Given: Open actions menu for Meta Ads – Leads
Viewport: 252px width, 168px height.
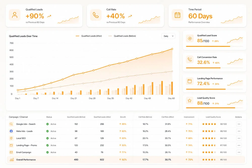Looking at the screenshot, I should (x=239, y=131).
